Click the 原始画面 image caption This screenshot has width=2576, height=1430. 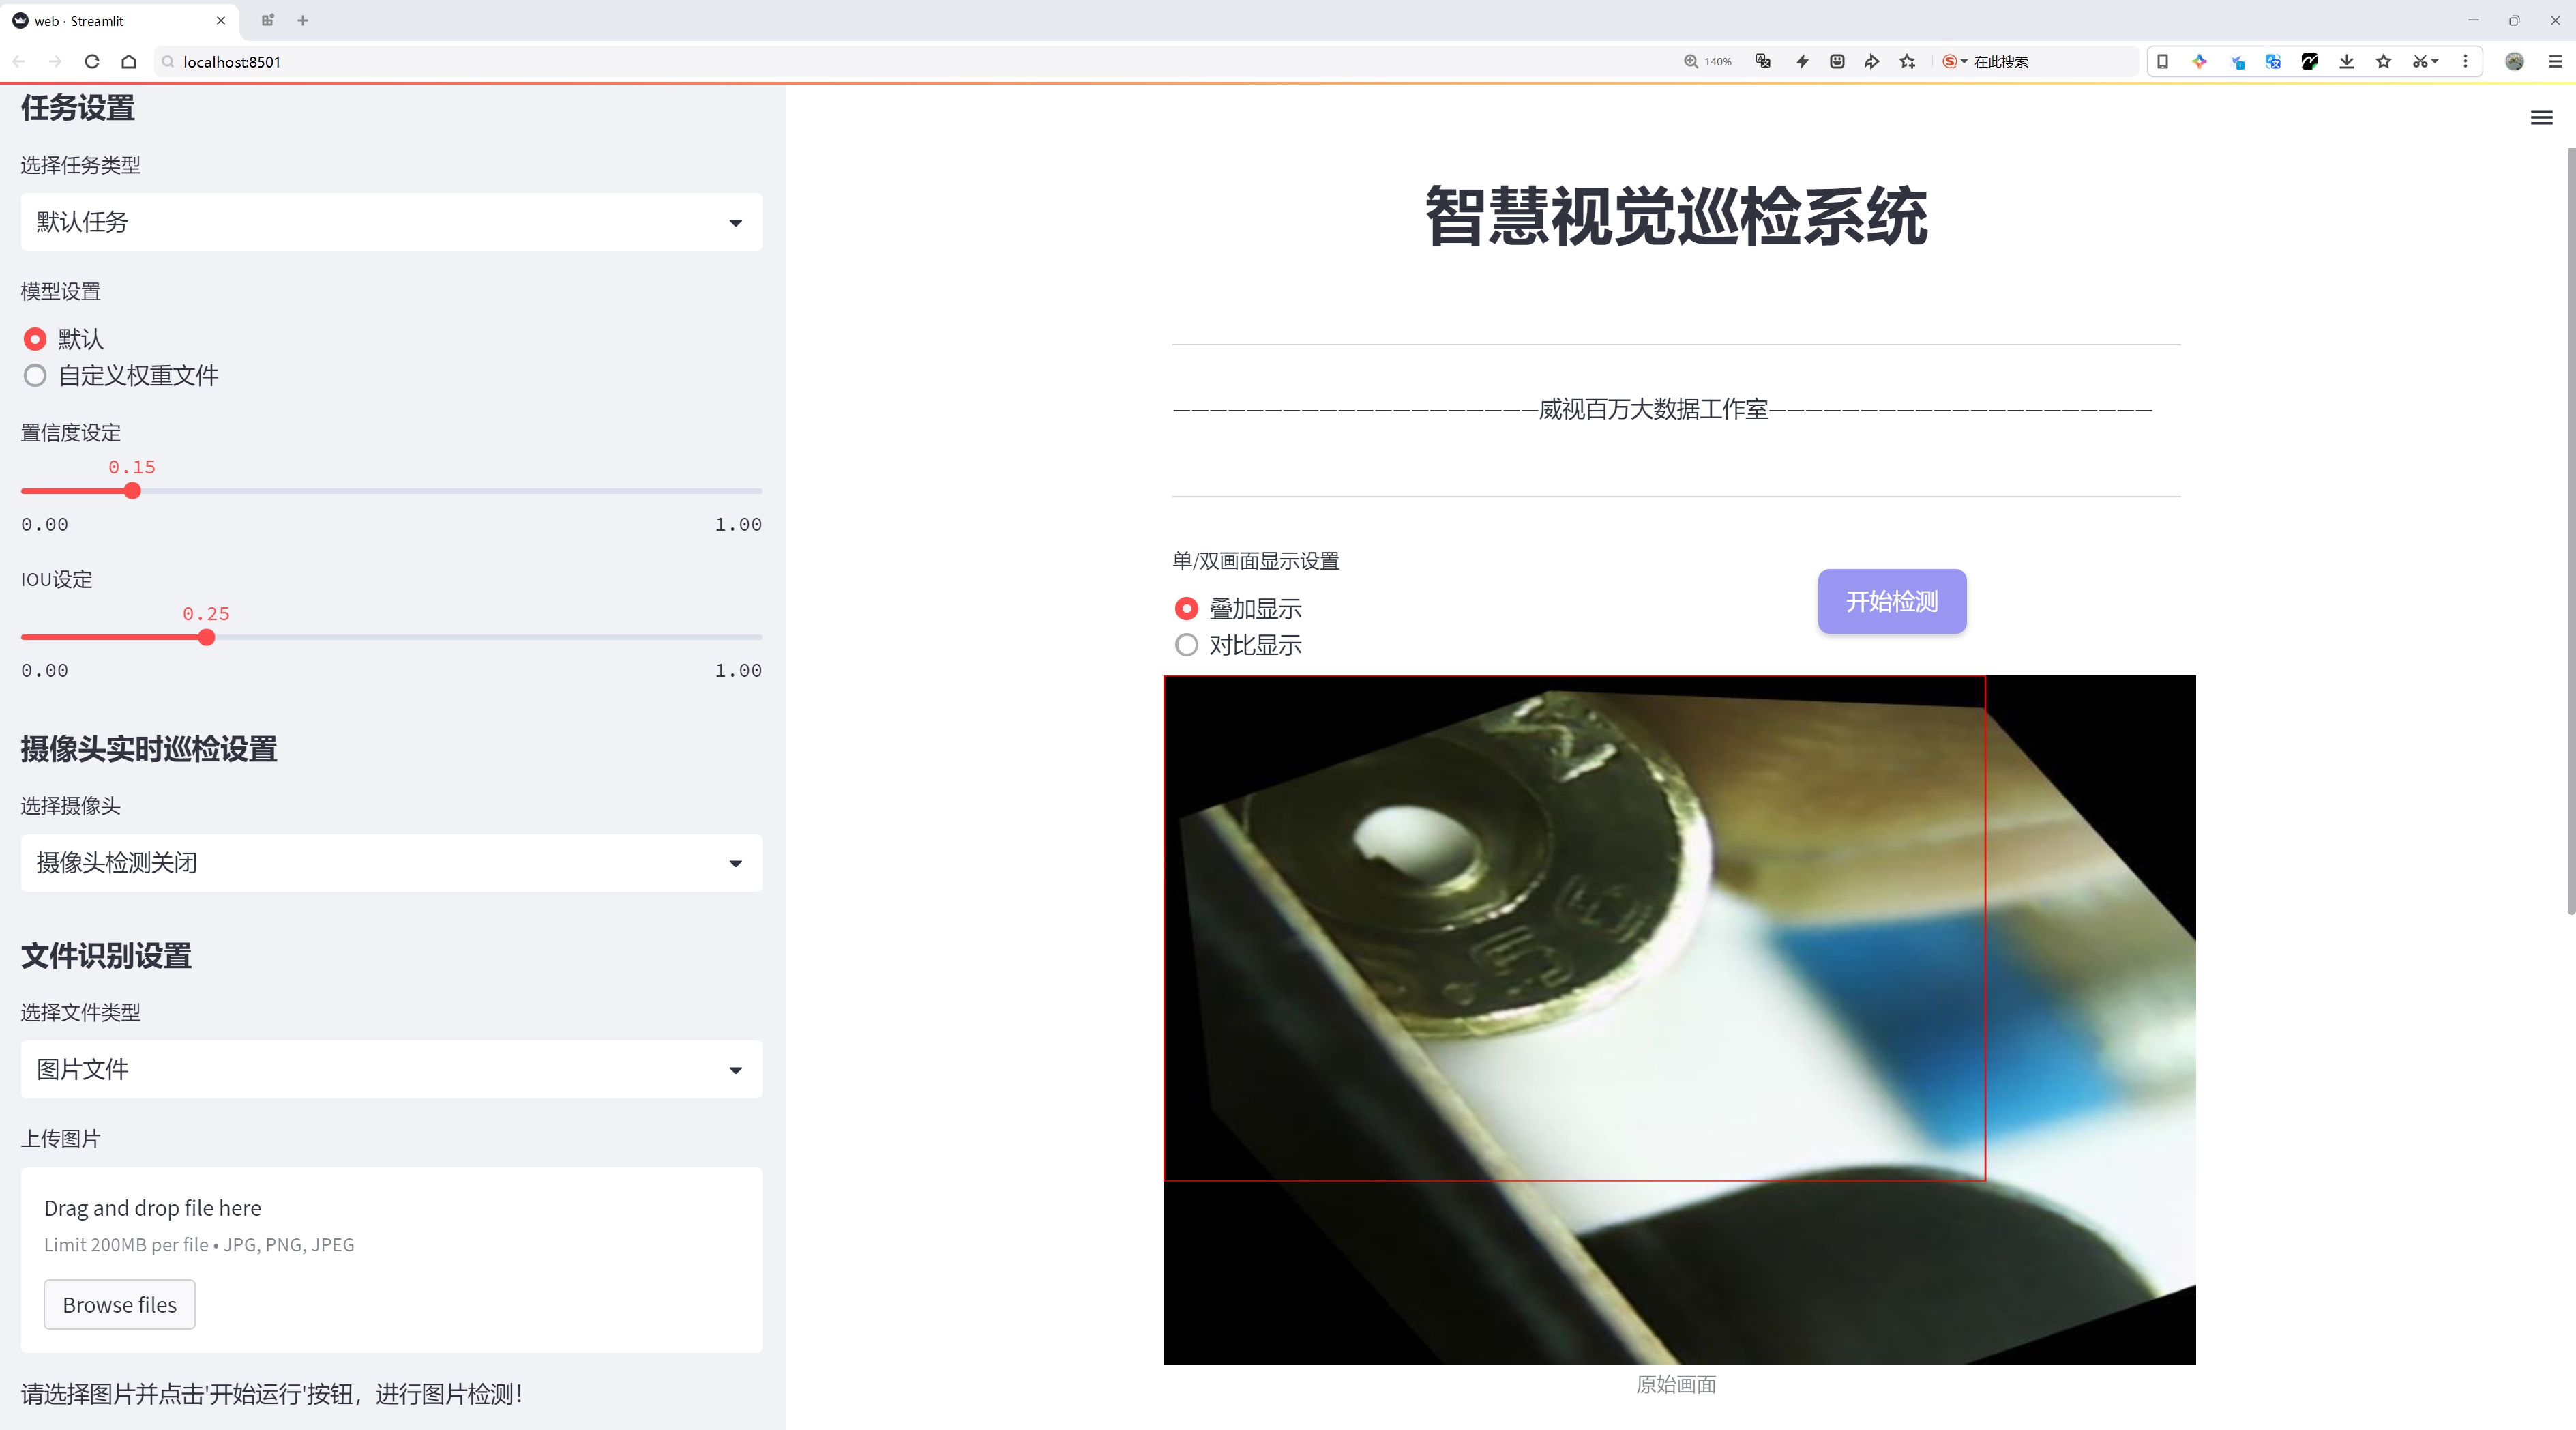(x=1676, y=1385)
